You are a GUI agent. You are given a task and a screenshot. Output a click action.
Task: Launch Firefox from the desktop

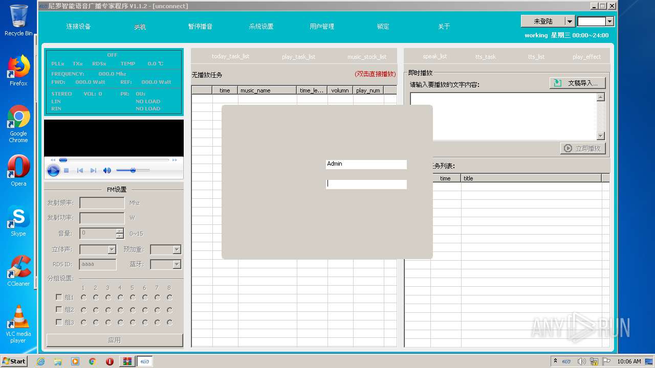click(18, 71)
